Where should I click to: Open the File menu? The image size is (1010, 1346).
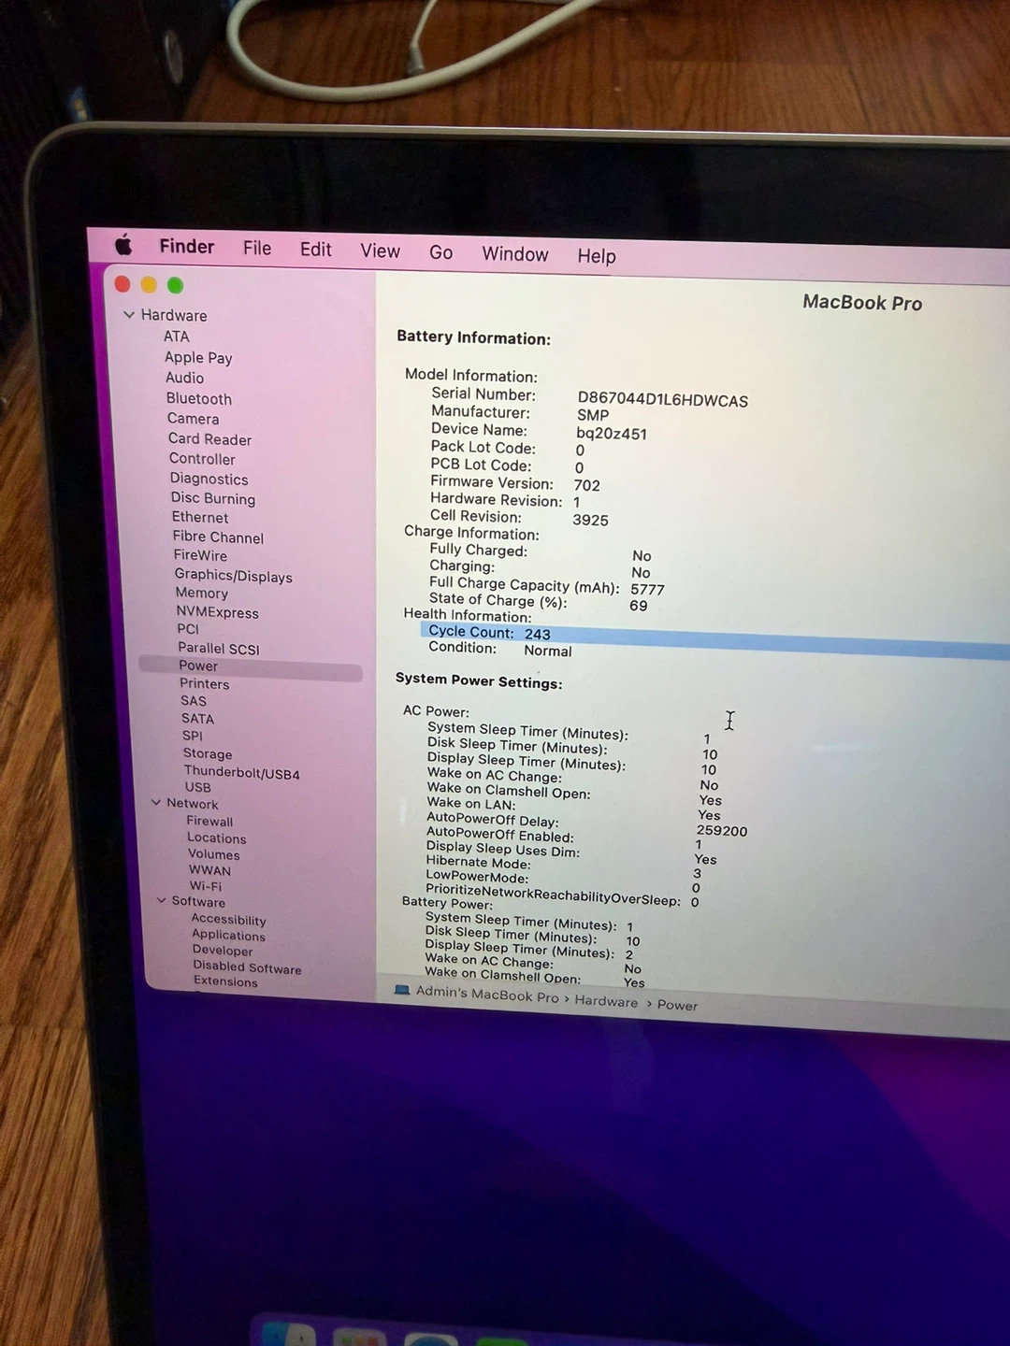(257, 249)
